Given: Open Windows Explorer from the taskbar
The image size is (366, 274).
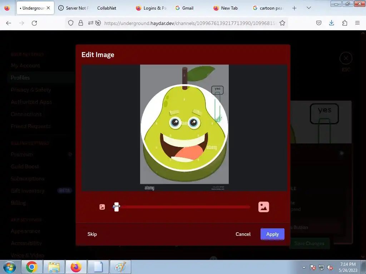Looking at the screenshot, I should point(54,267).
